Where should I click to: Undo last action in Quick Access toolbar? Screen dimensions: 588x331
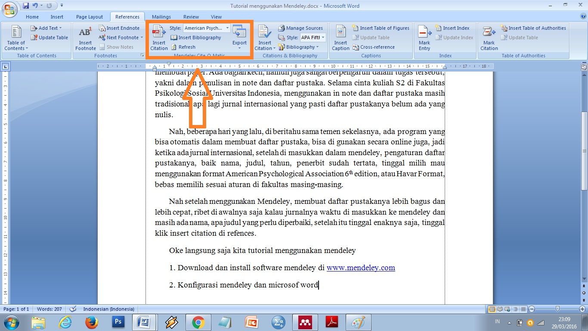[x=35, y=6]
